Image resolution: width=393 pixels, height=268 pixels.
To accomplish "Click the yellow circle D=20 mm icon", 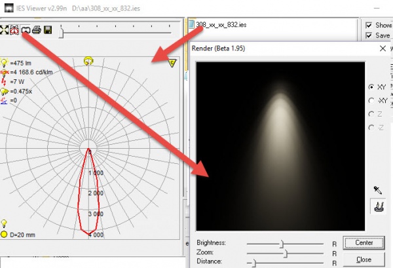I will coord(5,233).
